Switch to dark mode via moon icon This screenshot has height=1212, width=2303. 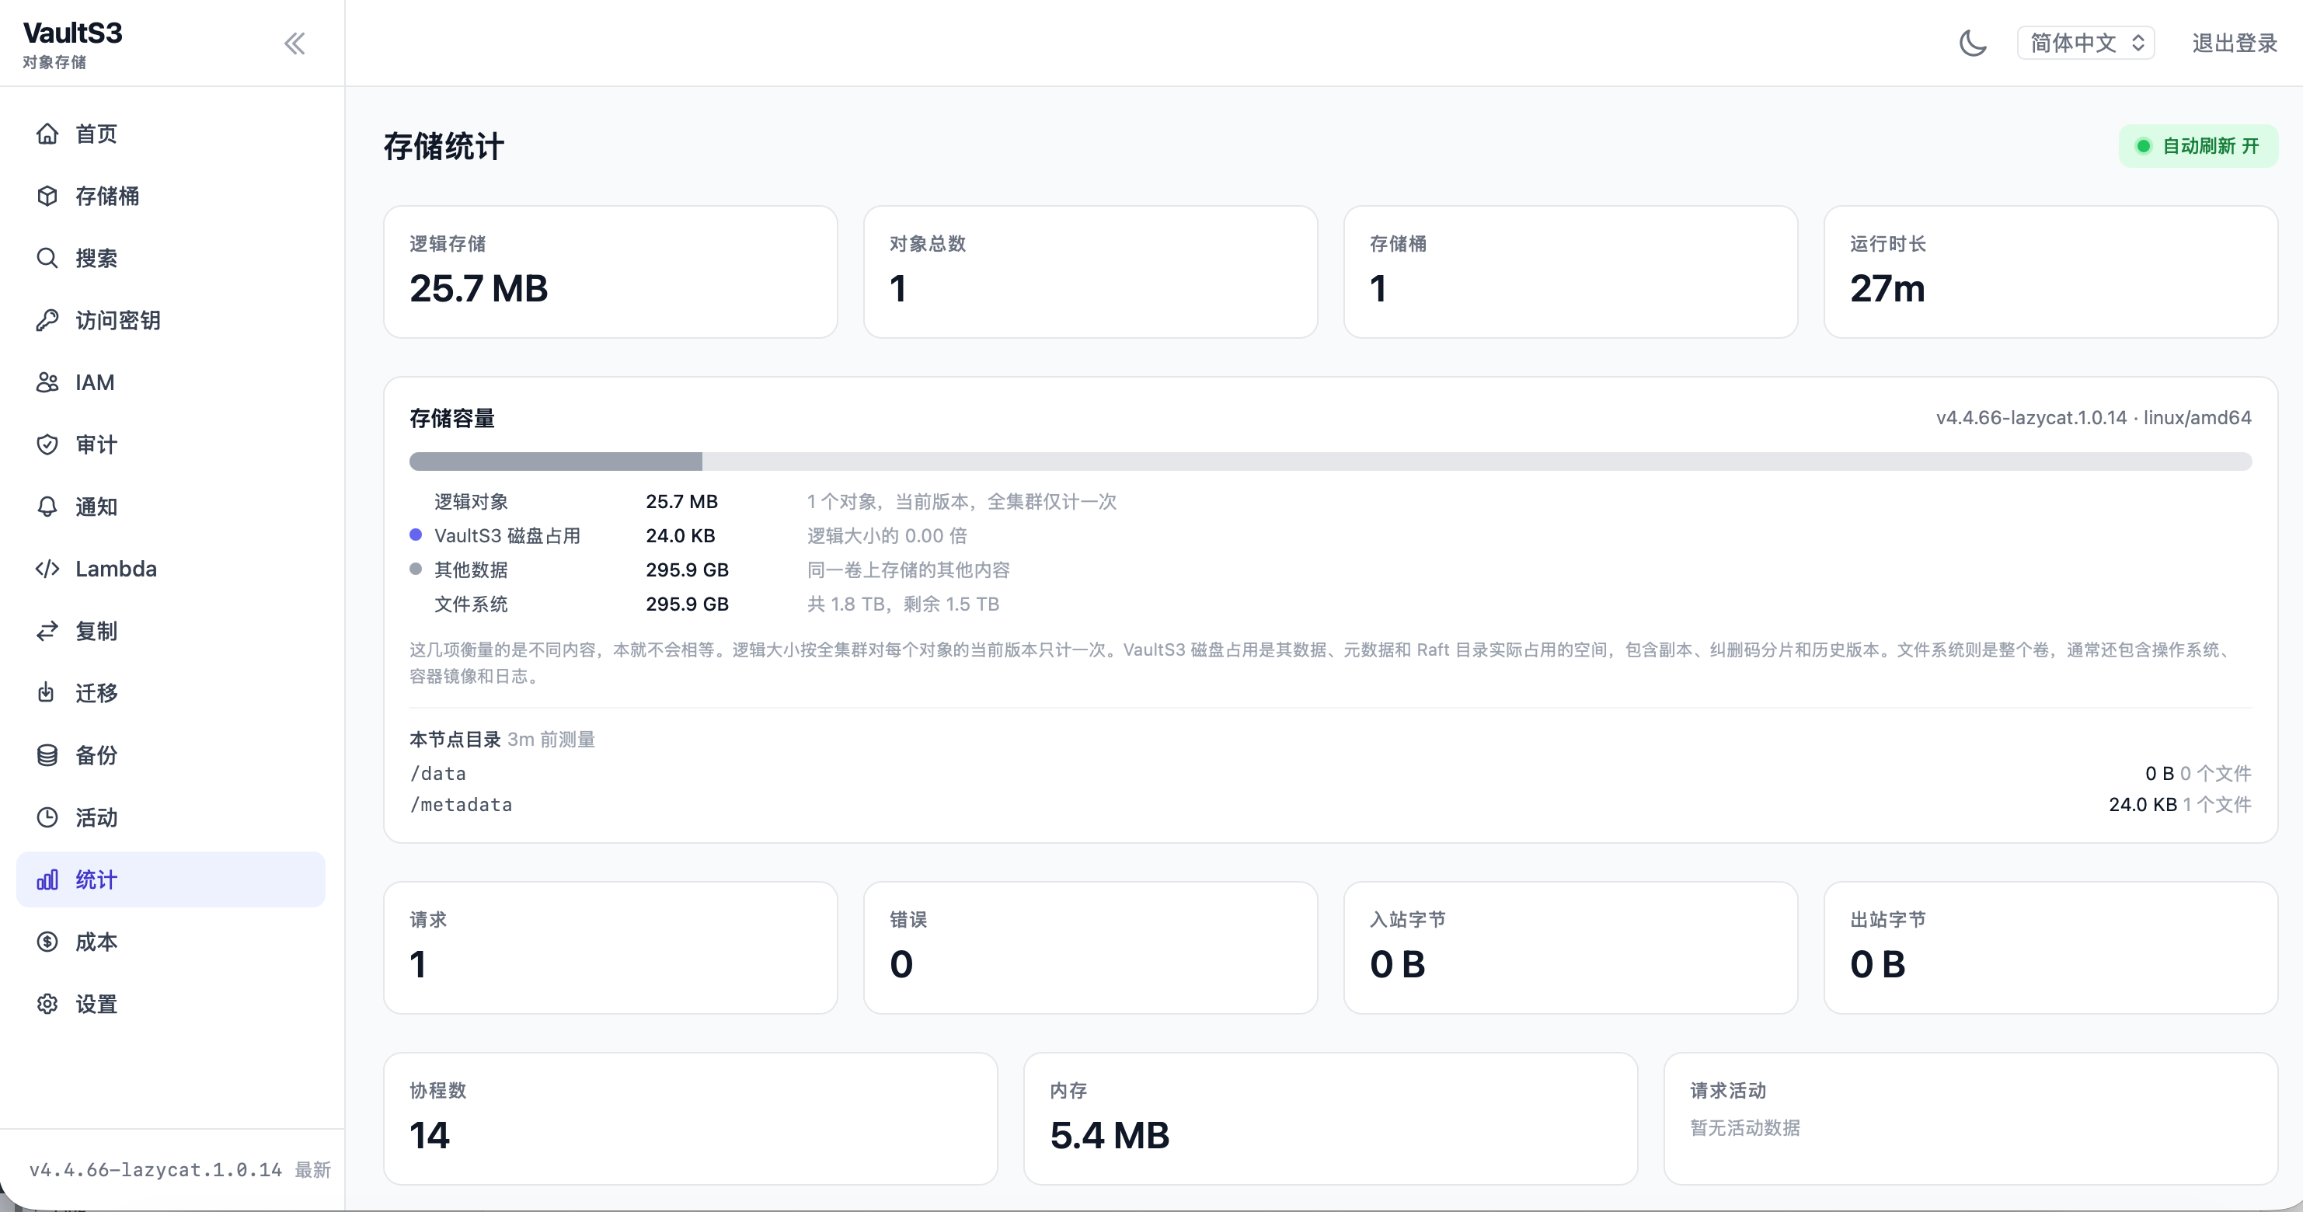click(x=1972, y=43)
